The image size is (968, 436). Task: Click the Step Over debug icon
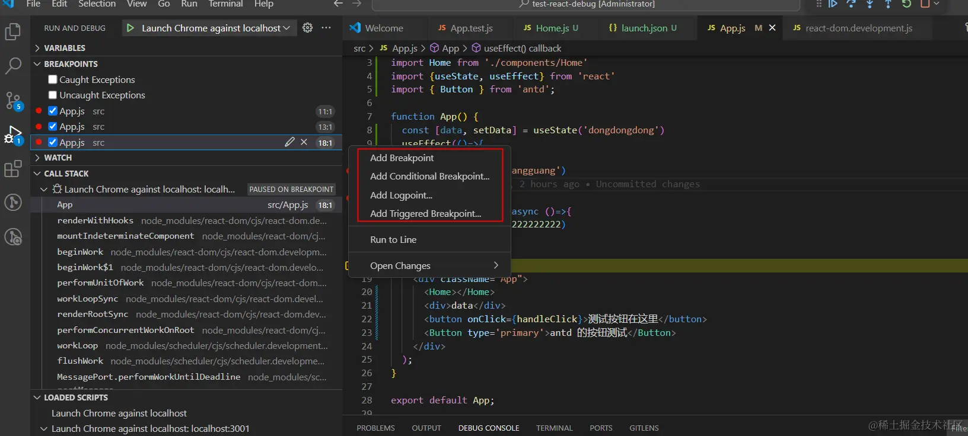[x=851, y=4]
